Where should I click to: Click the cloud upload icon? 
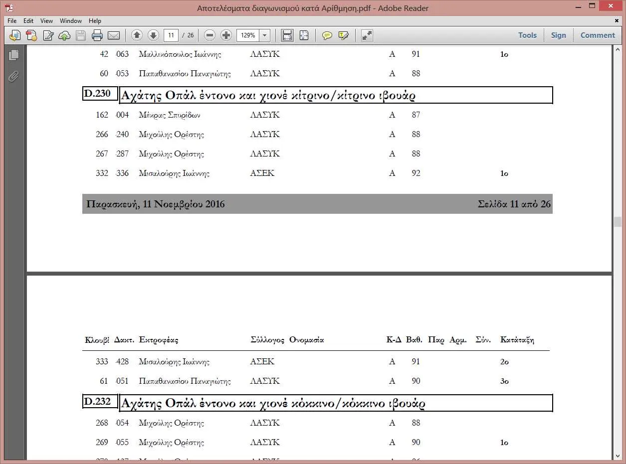(64, 35)
